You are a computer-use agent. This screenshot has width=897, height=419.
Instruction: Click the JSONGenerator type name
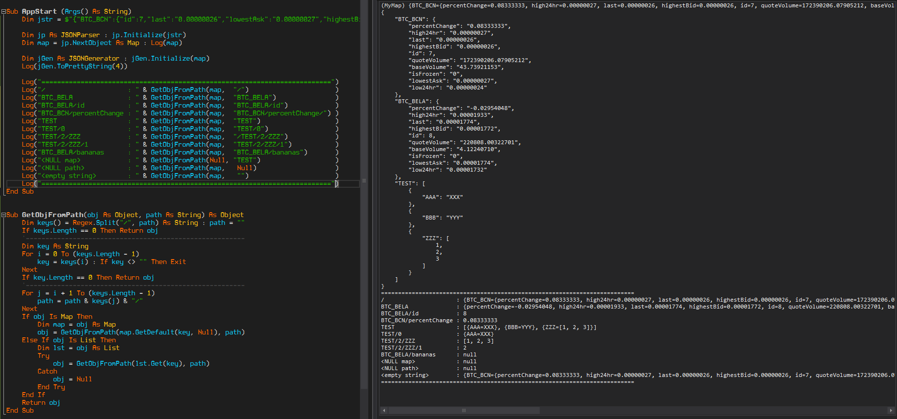pos(94,58)
